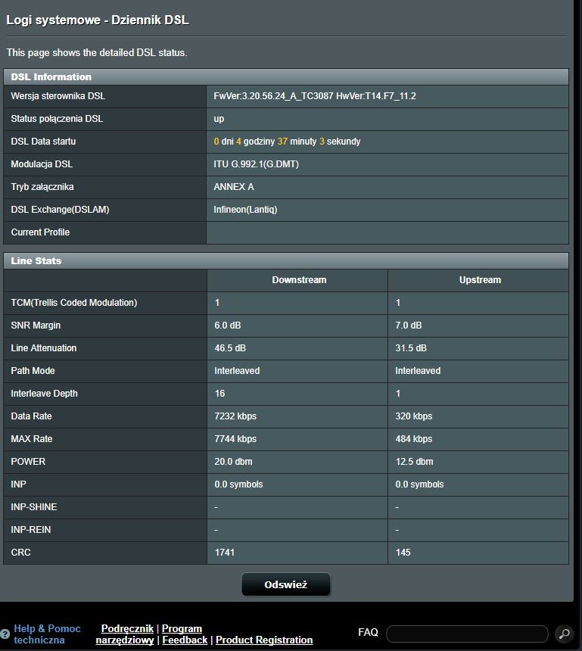Screen dimensions: 582x651
Task: Click the Odśwież refresh button
Action: pyautogui.click(x=285, y=584)
